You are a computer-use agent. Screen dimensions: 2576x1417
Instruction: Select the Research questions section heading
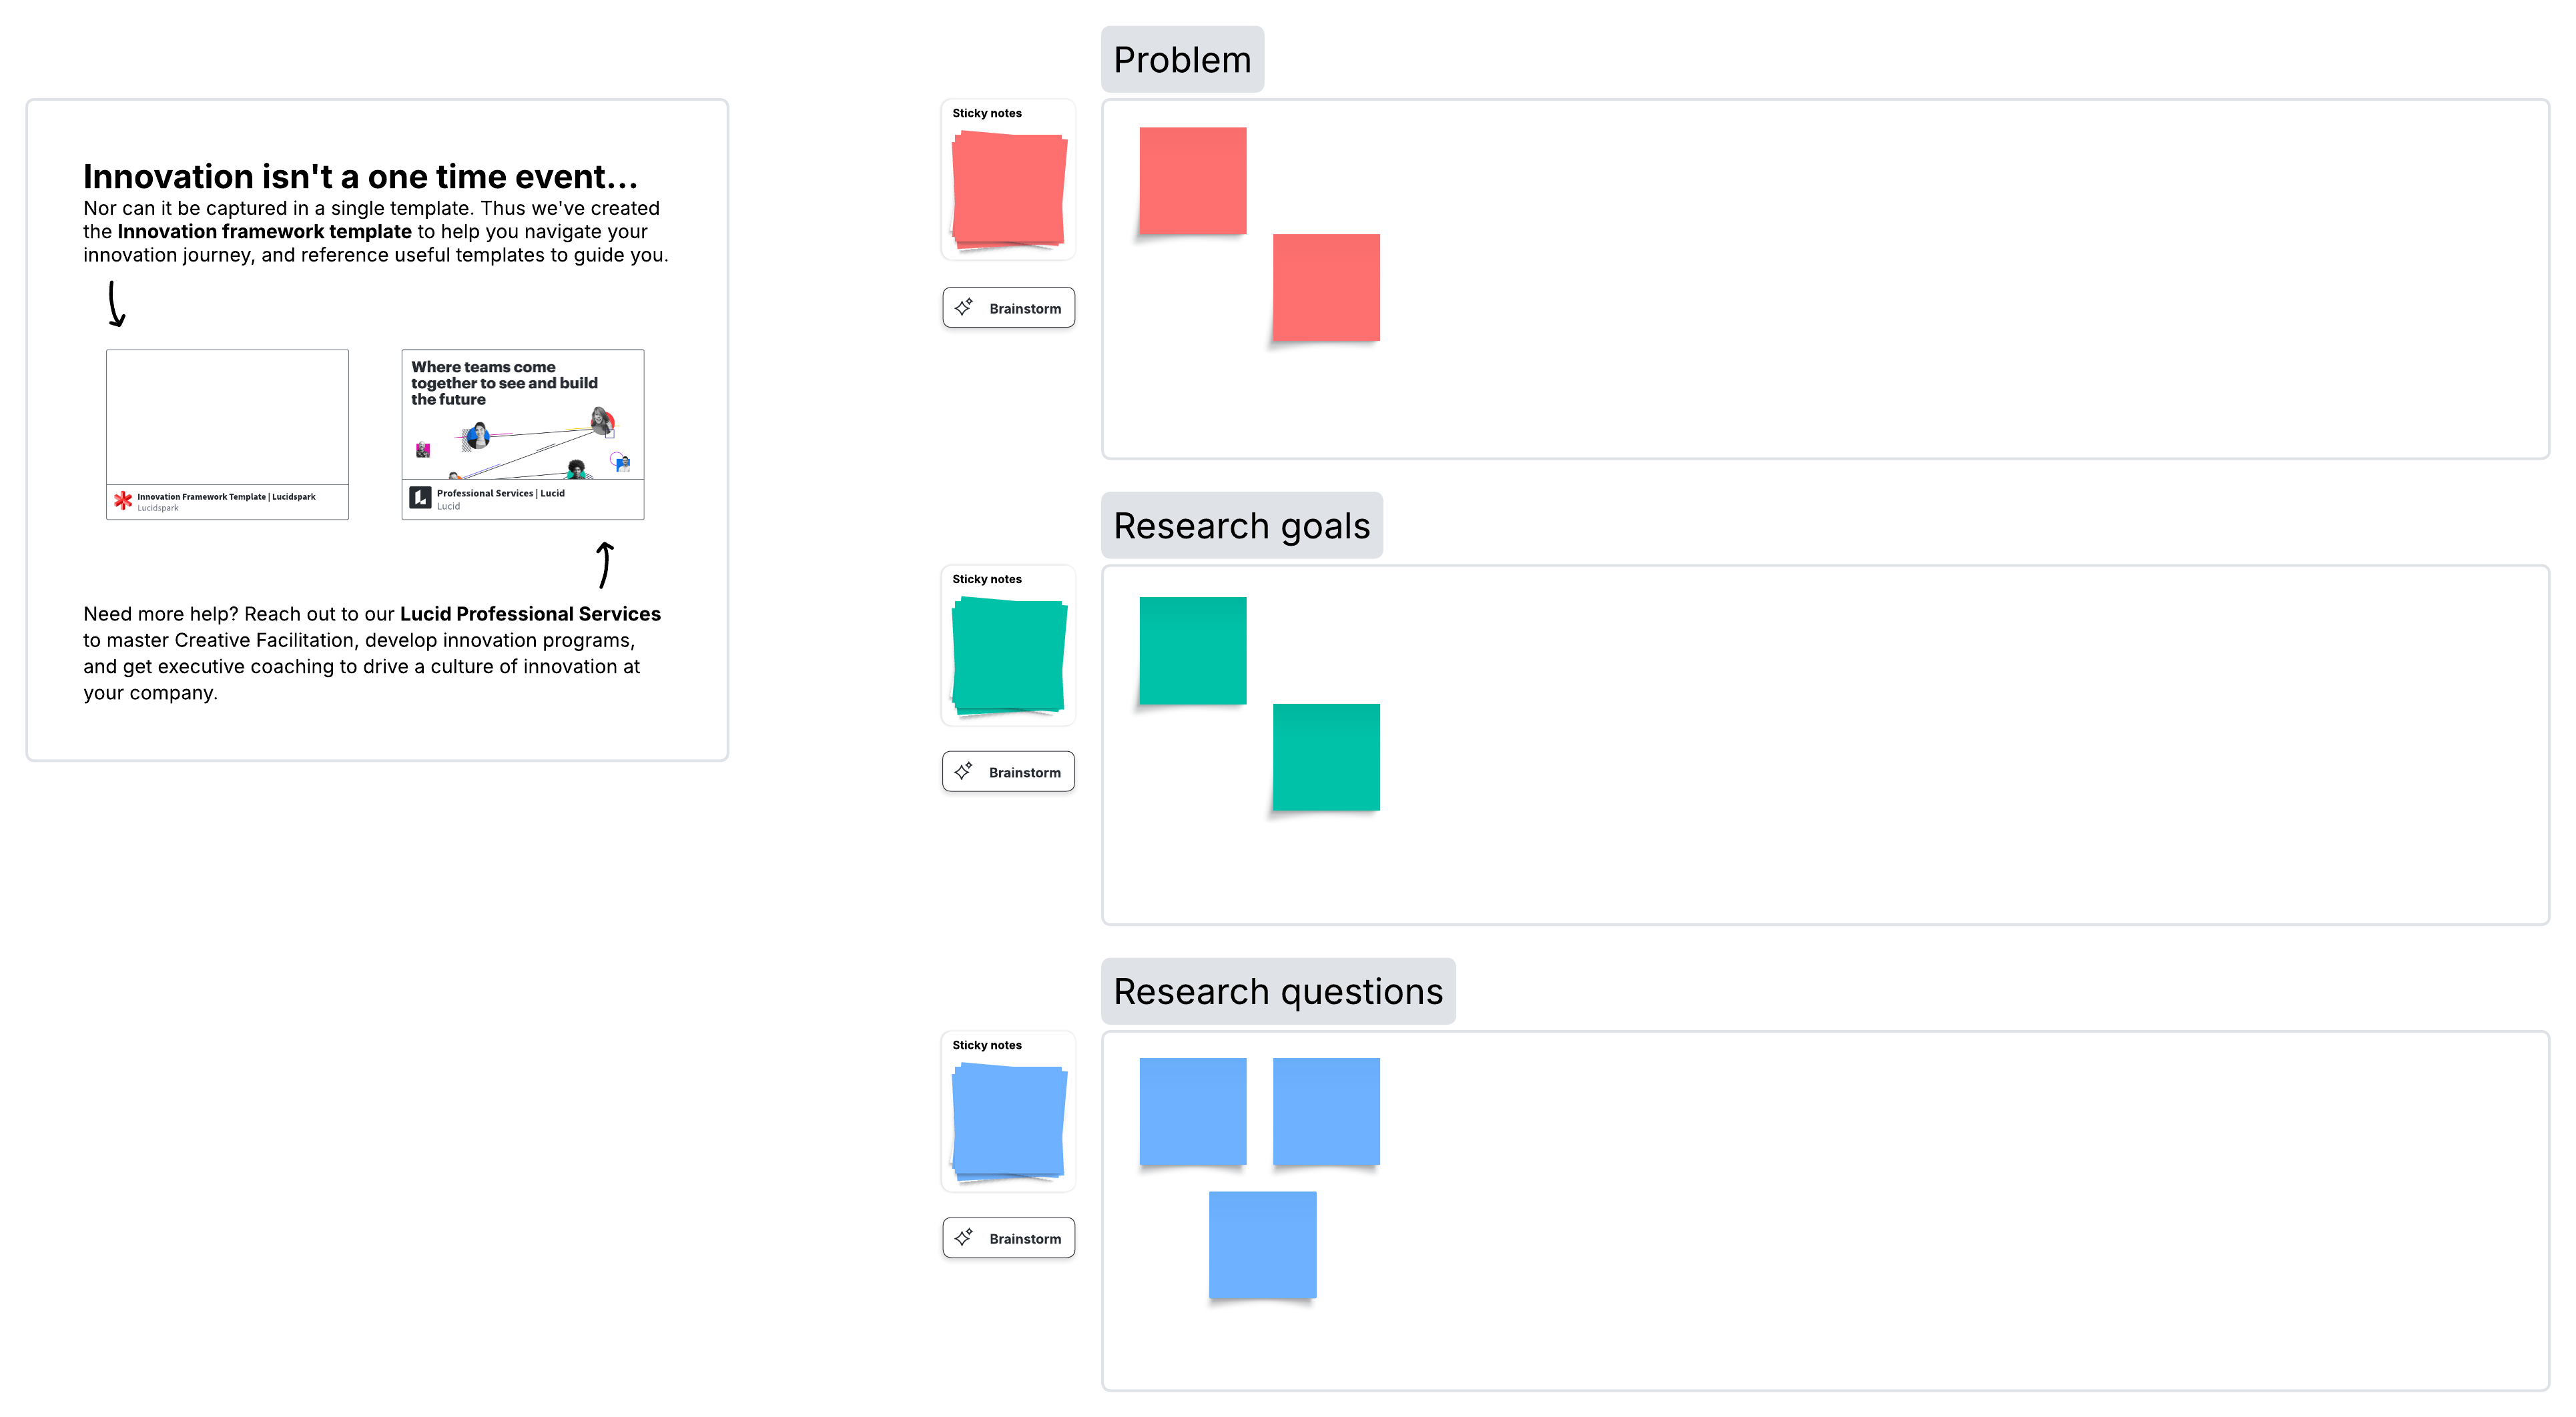1277,991
